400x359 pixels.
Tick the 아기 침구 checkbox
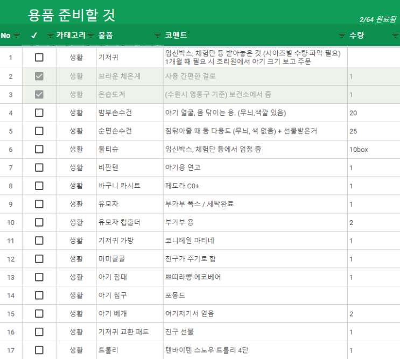pyautogui.click(x=39, y=295)
